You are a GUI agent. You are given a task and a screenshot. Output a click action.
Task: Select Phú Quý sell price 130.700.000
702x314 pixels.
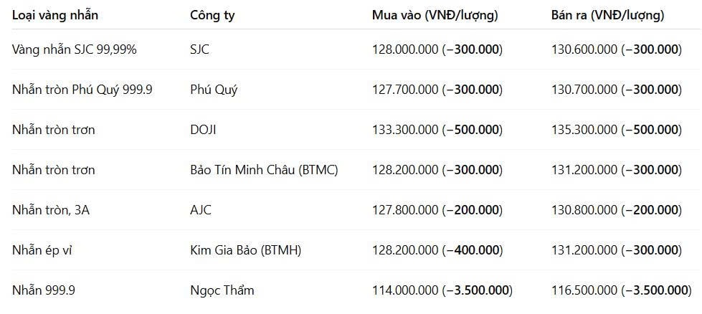tap(584, 90)
